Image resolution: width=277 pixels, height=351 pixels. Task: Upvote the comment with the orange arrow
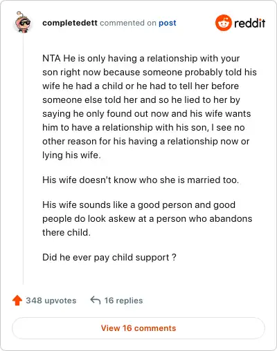(x=17, y=301)
